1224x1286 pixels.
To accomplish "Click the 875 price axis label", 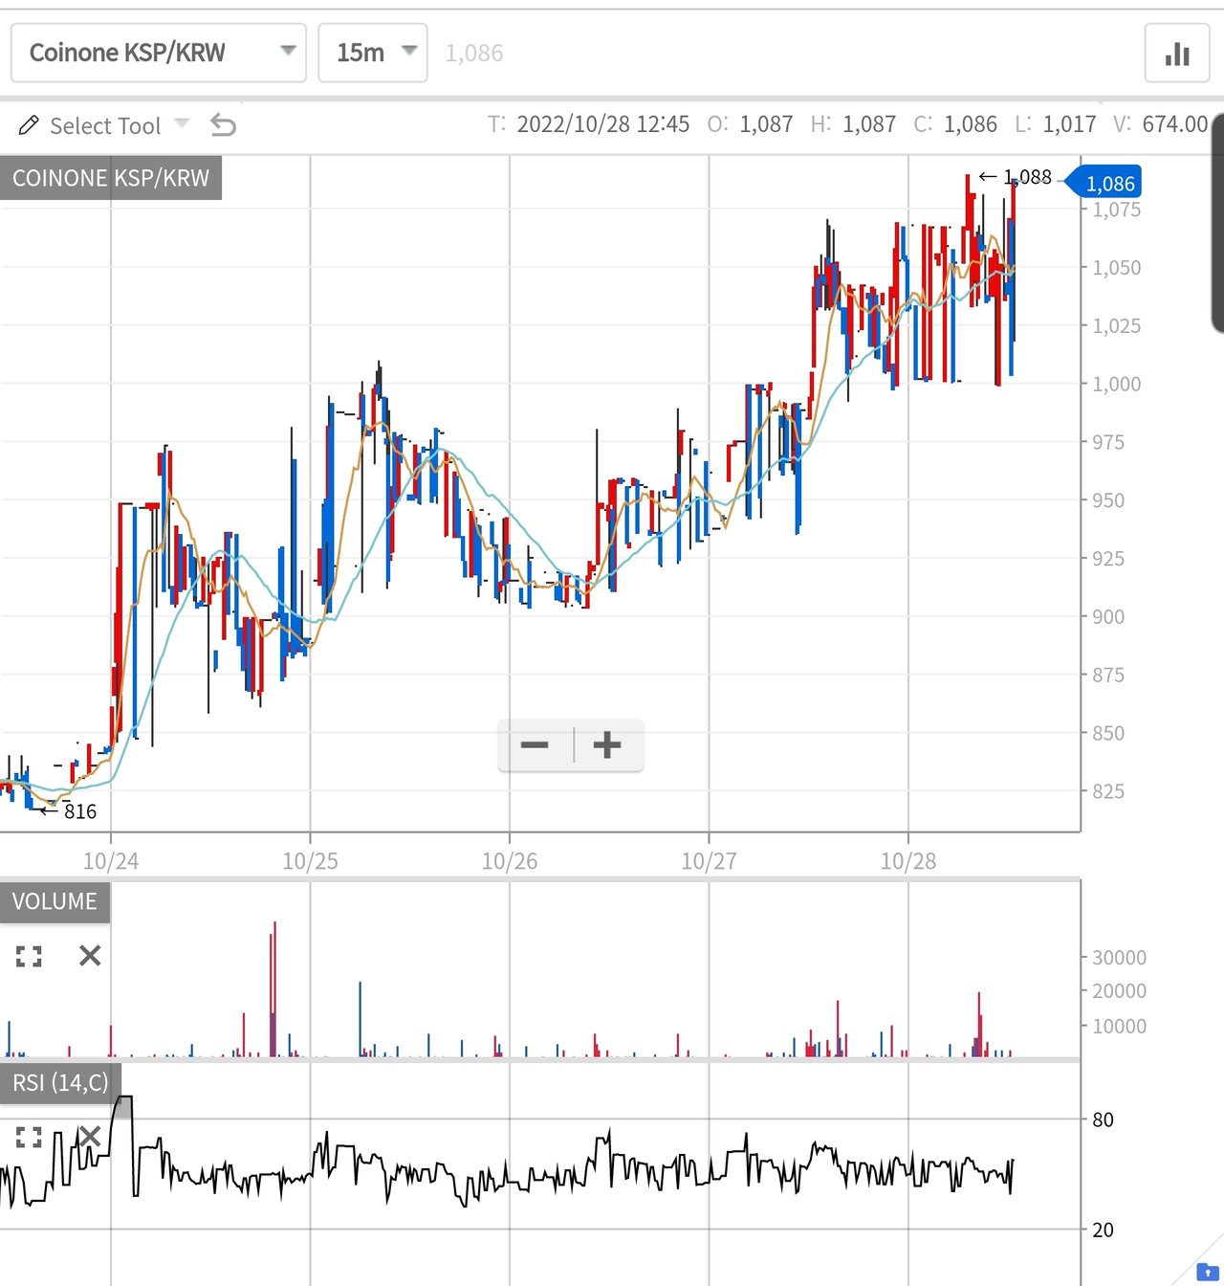I will pos(1108,676).
